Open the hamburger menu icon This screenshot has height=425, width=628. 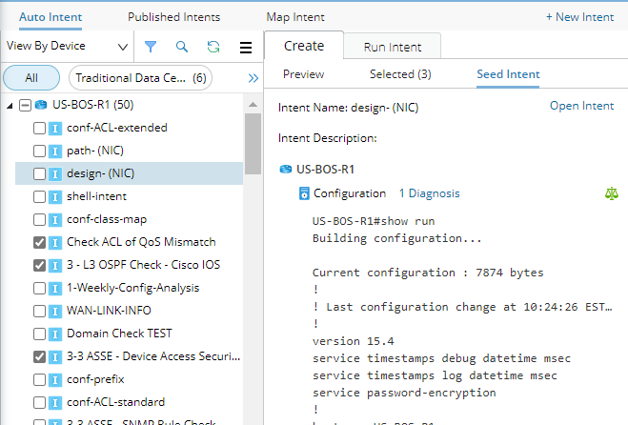coord(246,48)
